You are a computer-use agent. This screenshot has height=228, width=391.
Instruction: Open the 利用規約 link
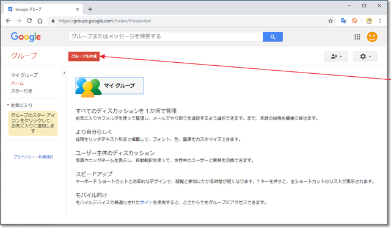(x=46, y=157)
